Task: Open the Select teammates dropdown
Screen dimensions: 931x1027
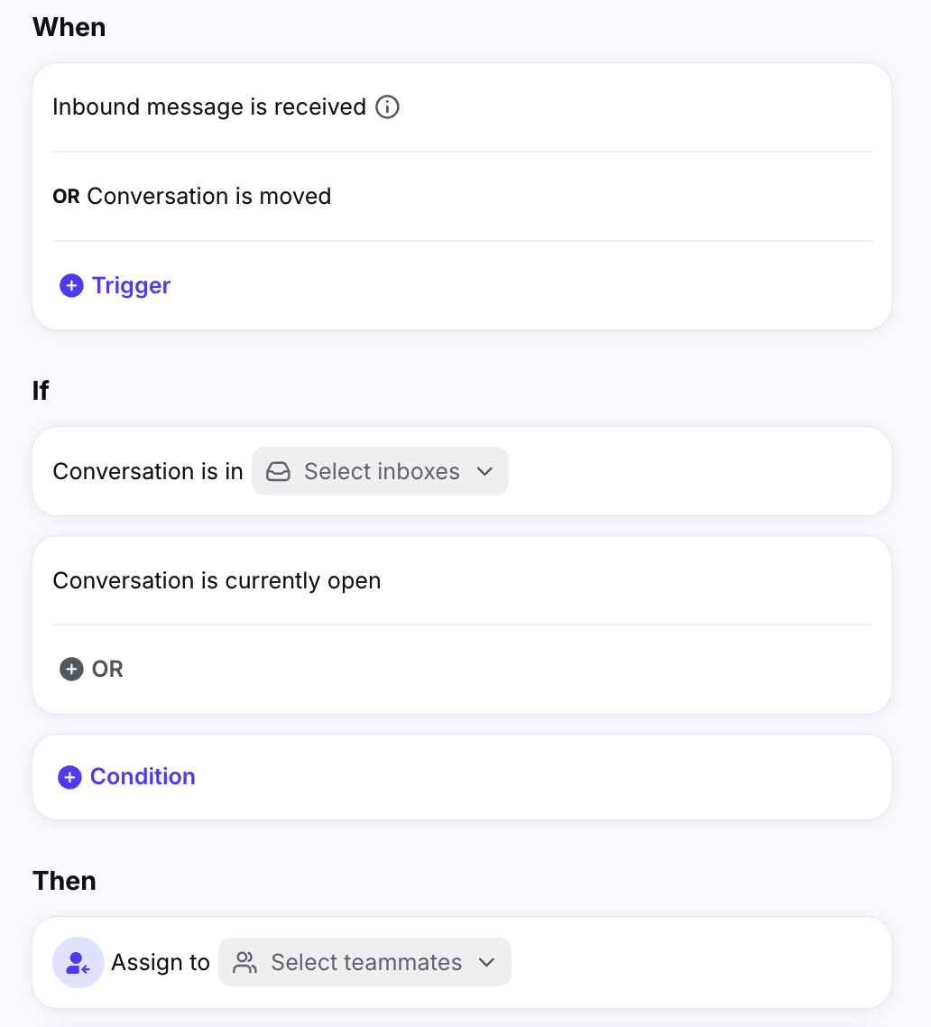Action: [365, 963]
